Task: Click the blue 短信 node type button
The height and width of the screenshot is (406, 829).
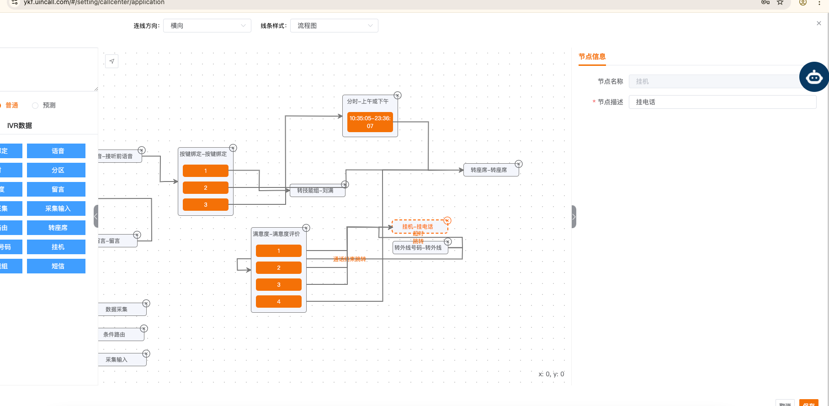Action: click(56, 266)
